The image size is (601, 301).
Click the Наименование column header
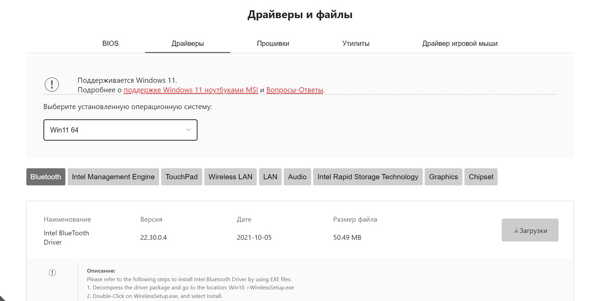[x=67, y=220]
